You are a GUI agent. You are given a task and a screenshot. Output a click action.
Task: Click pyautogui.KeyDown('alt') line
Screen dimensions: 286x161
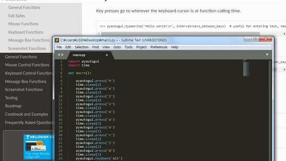(x=99, y=158)
